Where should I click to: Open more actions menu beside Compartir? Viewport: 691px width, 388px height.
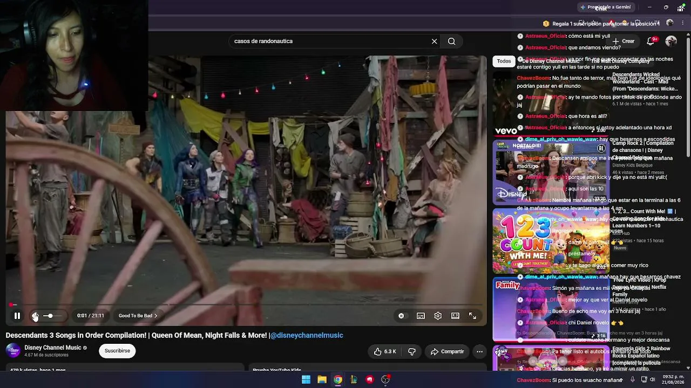[x=479, y=351]
